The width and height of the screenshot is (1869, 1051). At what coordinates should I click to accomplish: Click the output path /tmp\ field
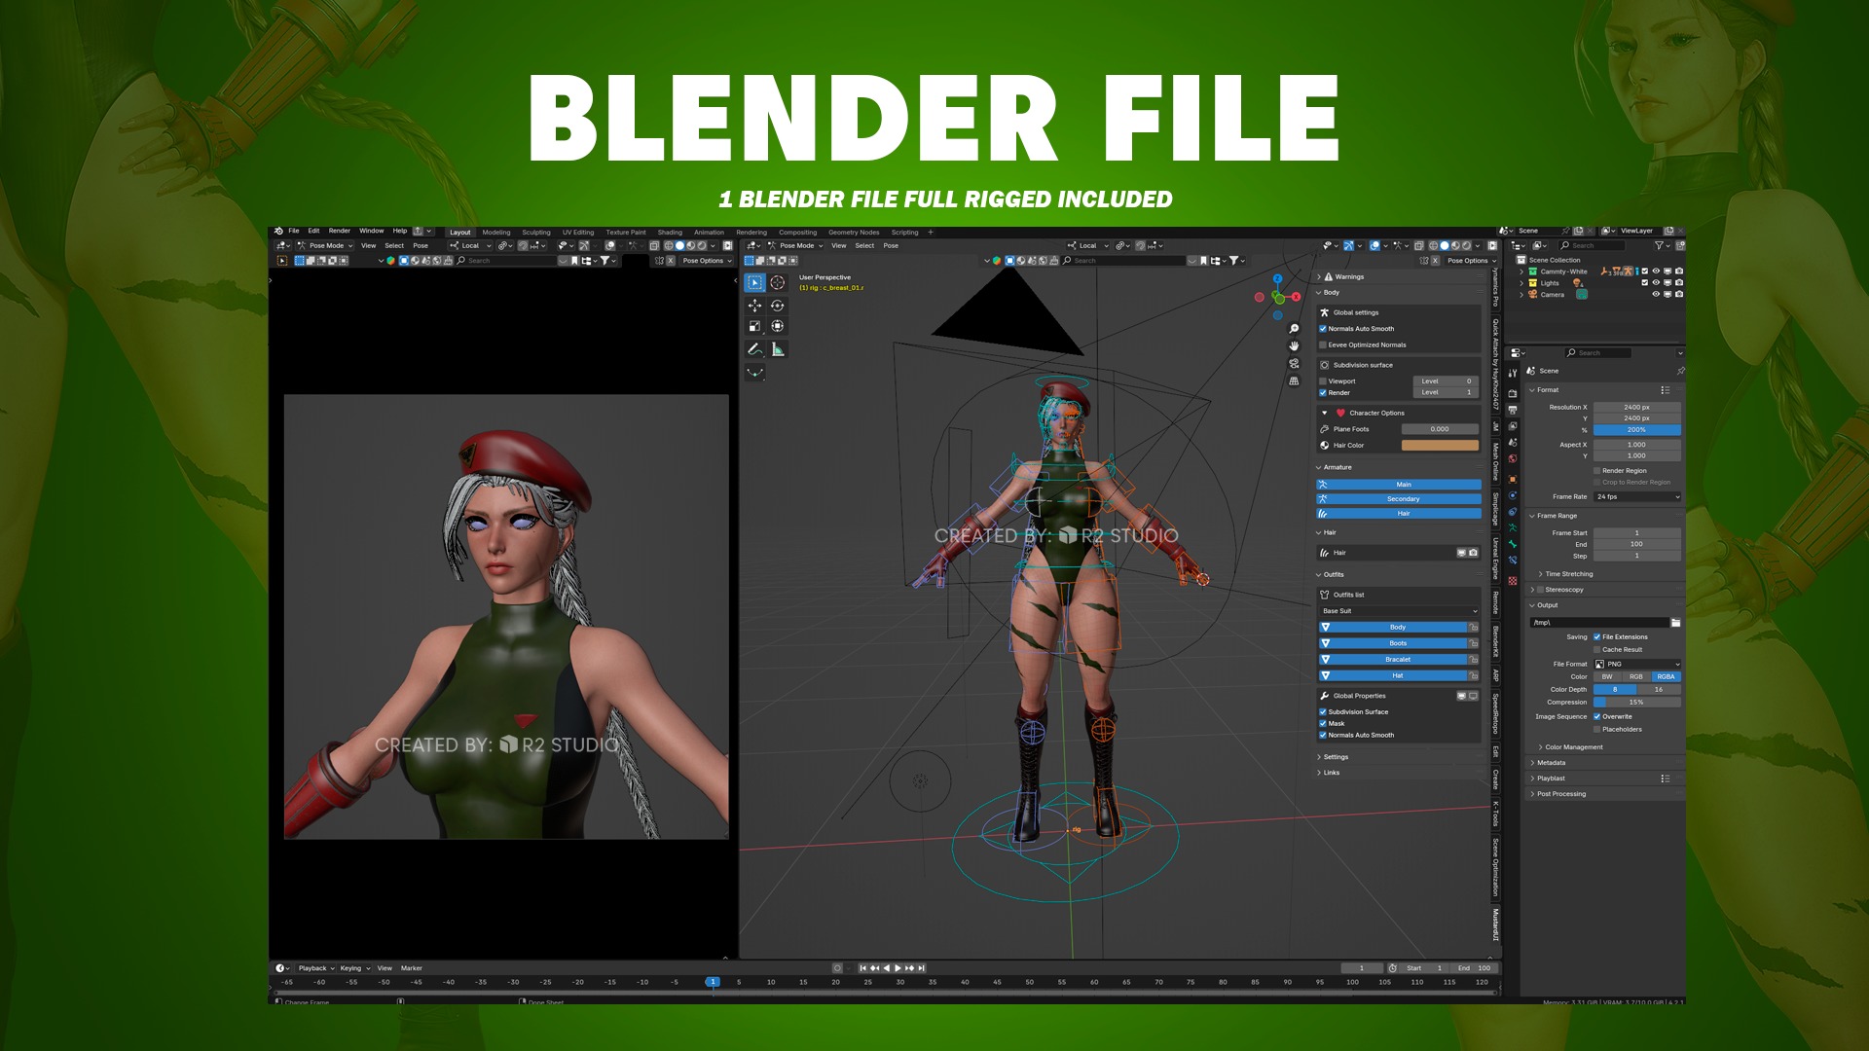pyautogui.click(x=1598, y=622)
